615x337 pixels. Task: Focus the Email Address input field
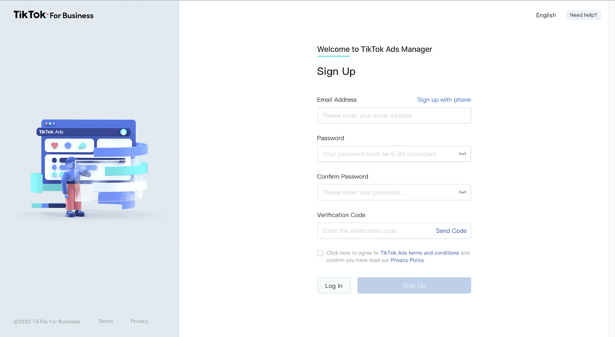click(394, 116)
